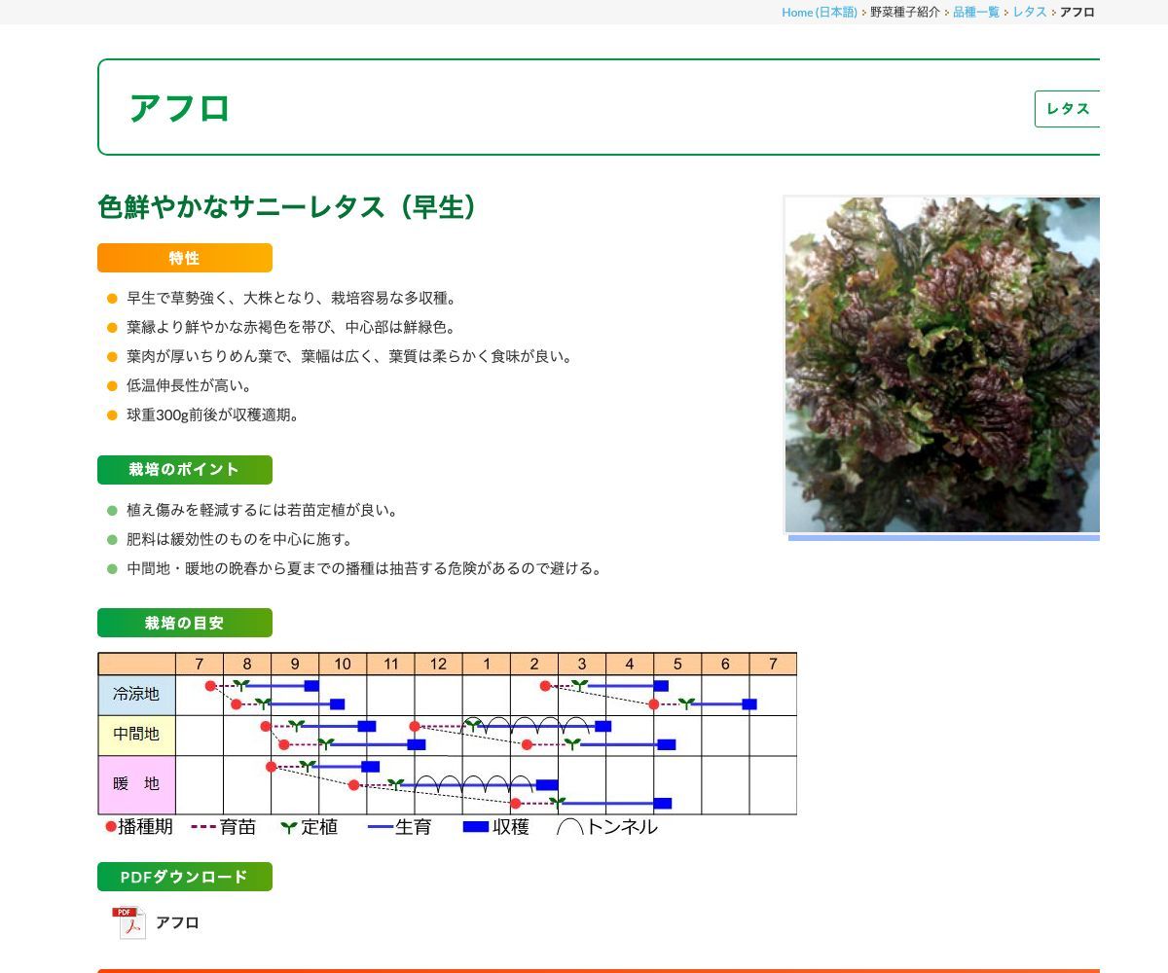1168x973 pixels.
Task: Click the orange 特性 section header badge
Action: point(184,258)
